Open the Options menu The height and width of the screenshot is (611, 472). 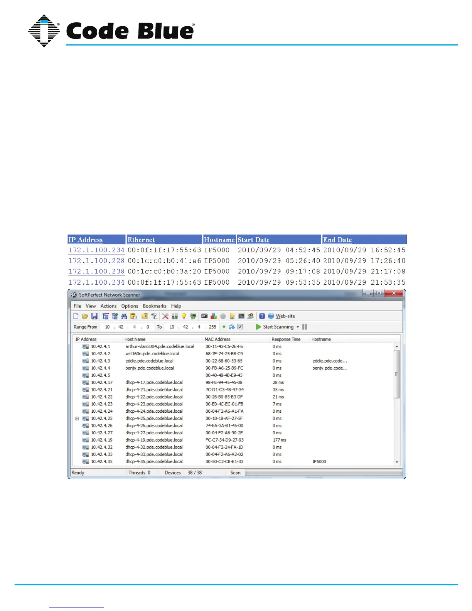[130, 306]
